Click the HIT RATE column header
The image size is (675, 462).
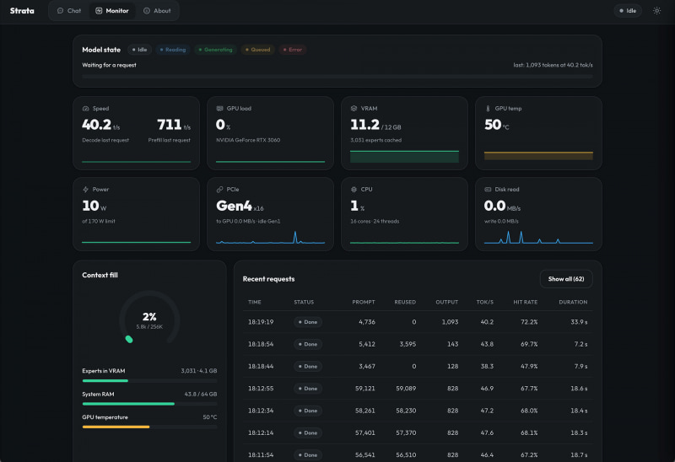coord(525,302)
